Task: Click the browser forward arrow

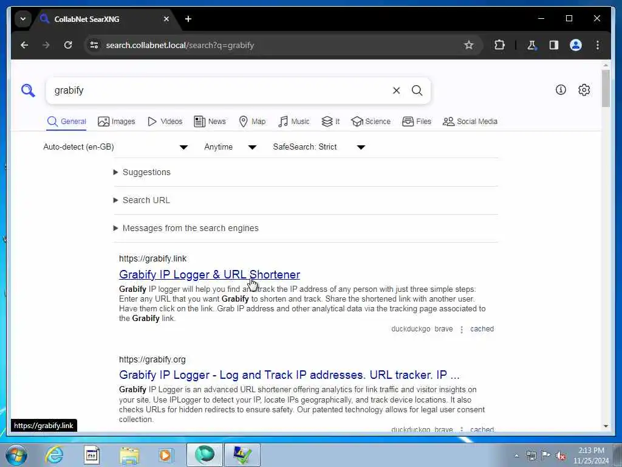Action: click(46, 45)
